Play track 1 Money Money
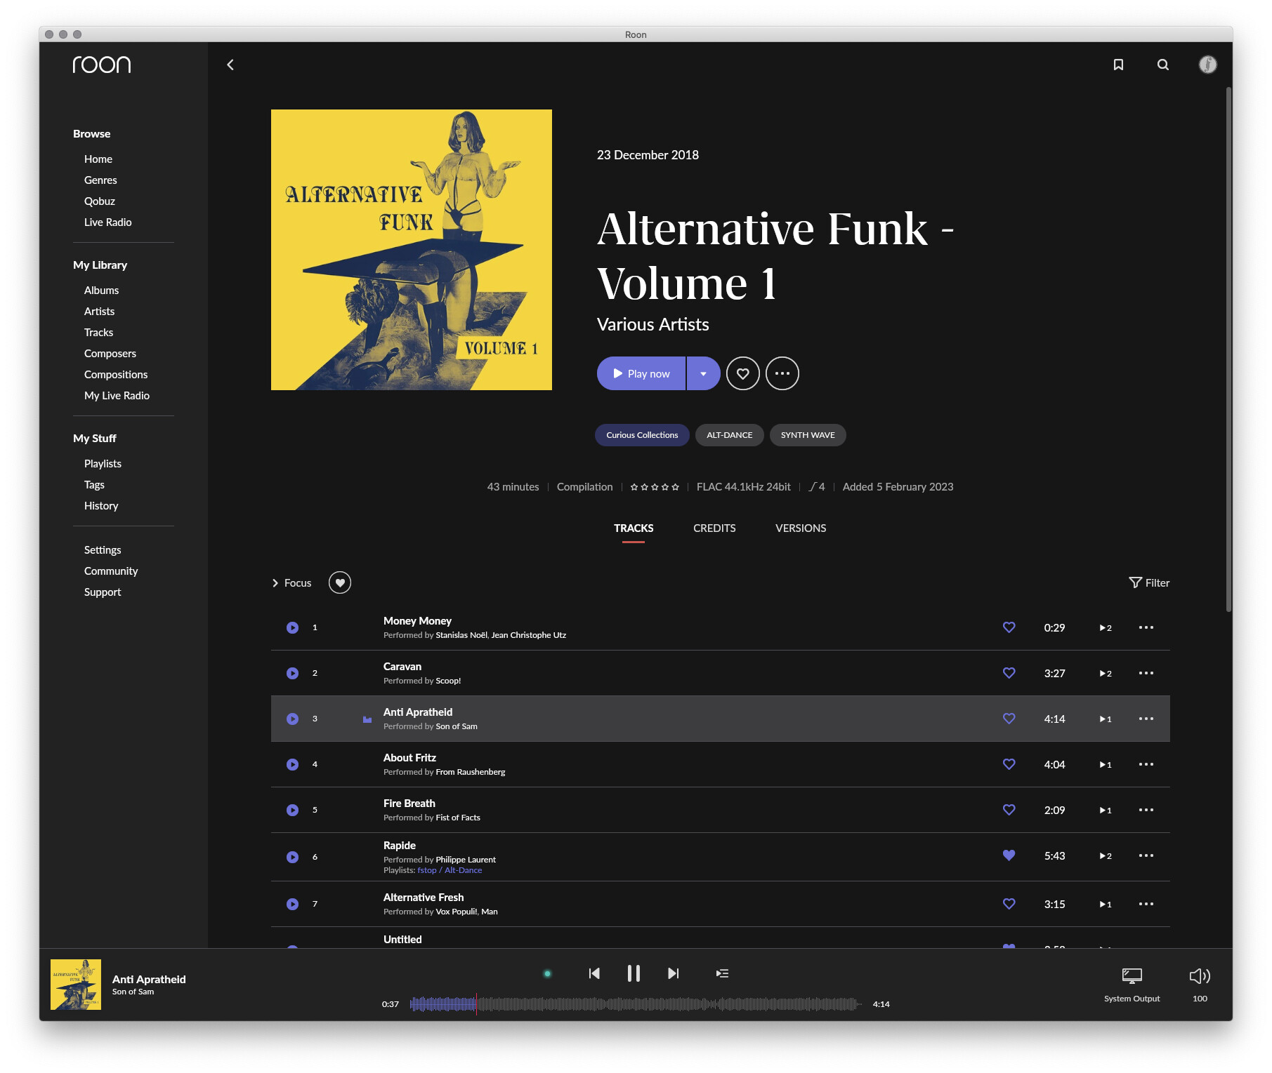Image resolution: width=1272 pixels, height=1073 pixels. tap(292, 627)
